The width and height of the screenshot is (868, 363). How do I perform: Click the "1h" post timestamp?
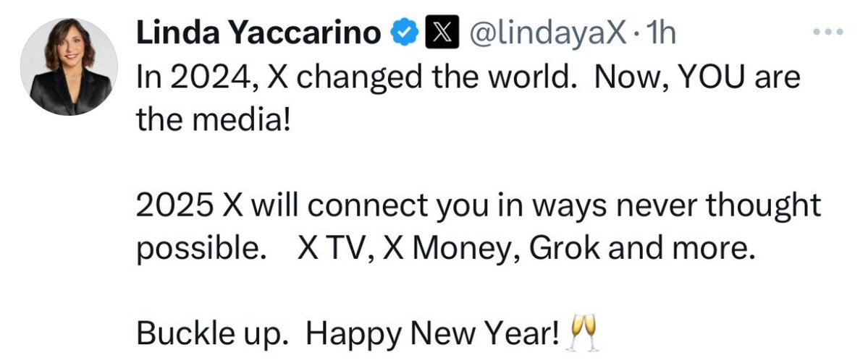coord(662,33)
